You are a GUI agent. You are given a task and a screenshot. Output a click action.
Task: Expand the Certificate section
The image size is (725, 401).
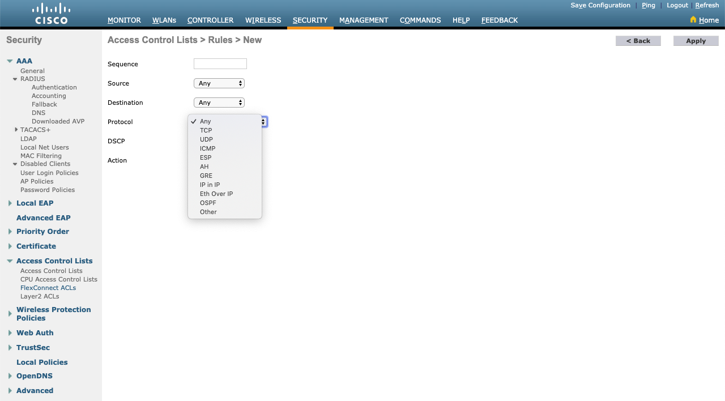click(10, 246)
